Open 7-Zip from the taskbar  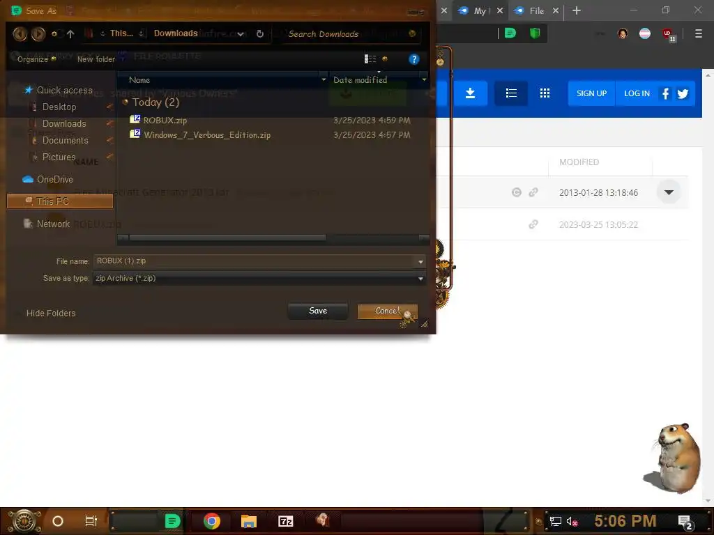click(x=285, y=521)
